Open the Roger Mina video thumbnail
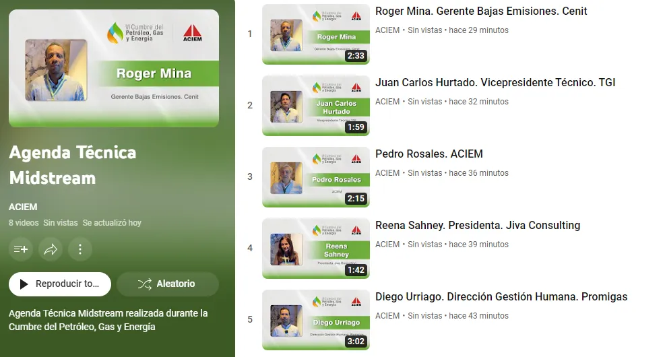 click(316, 34)
